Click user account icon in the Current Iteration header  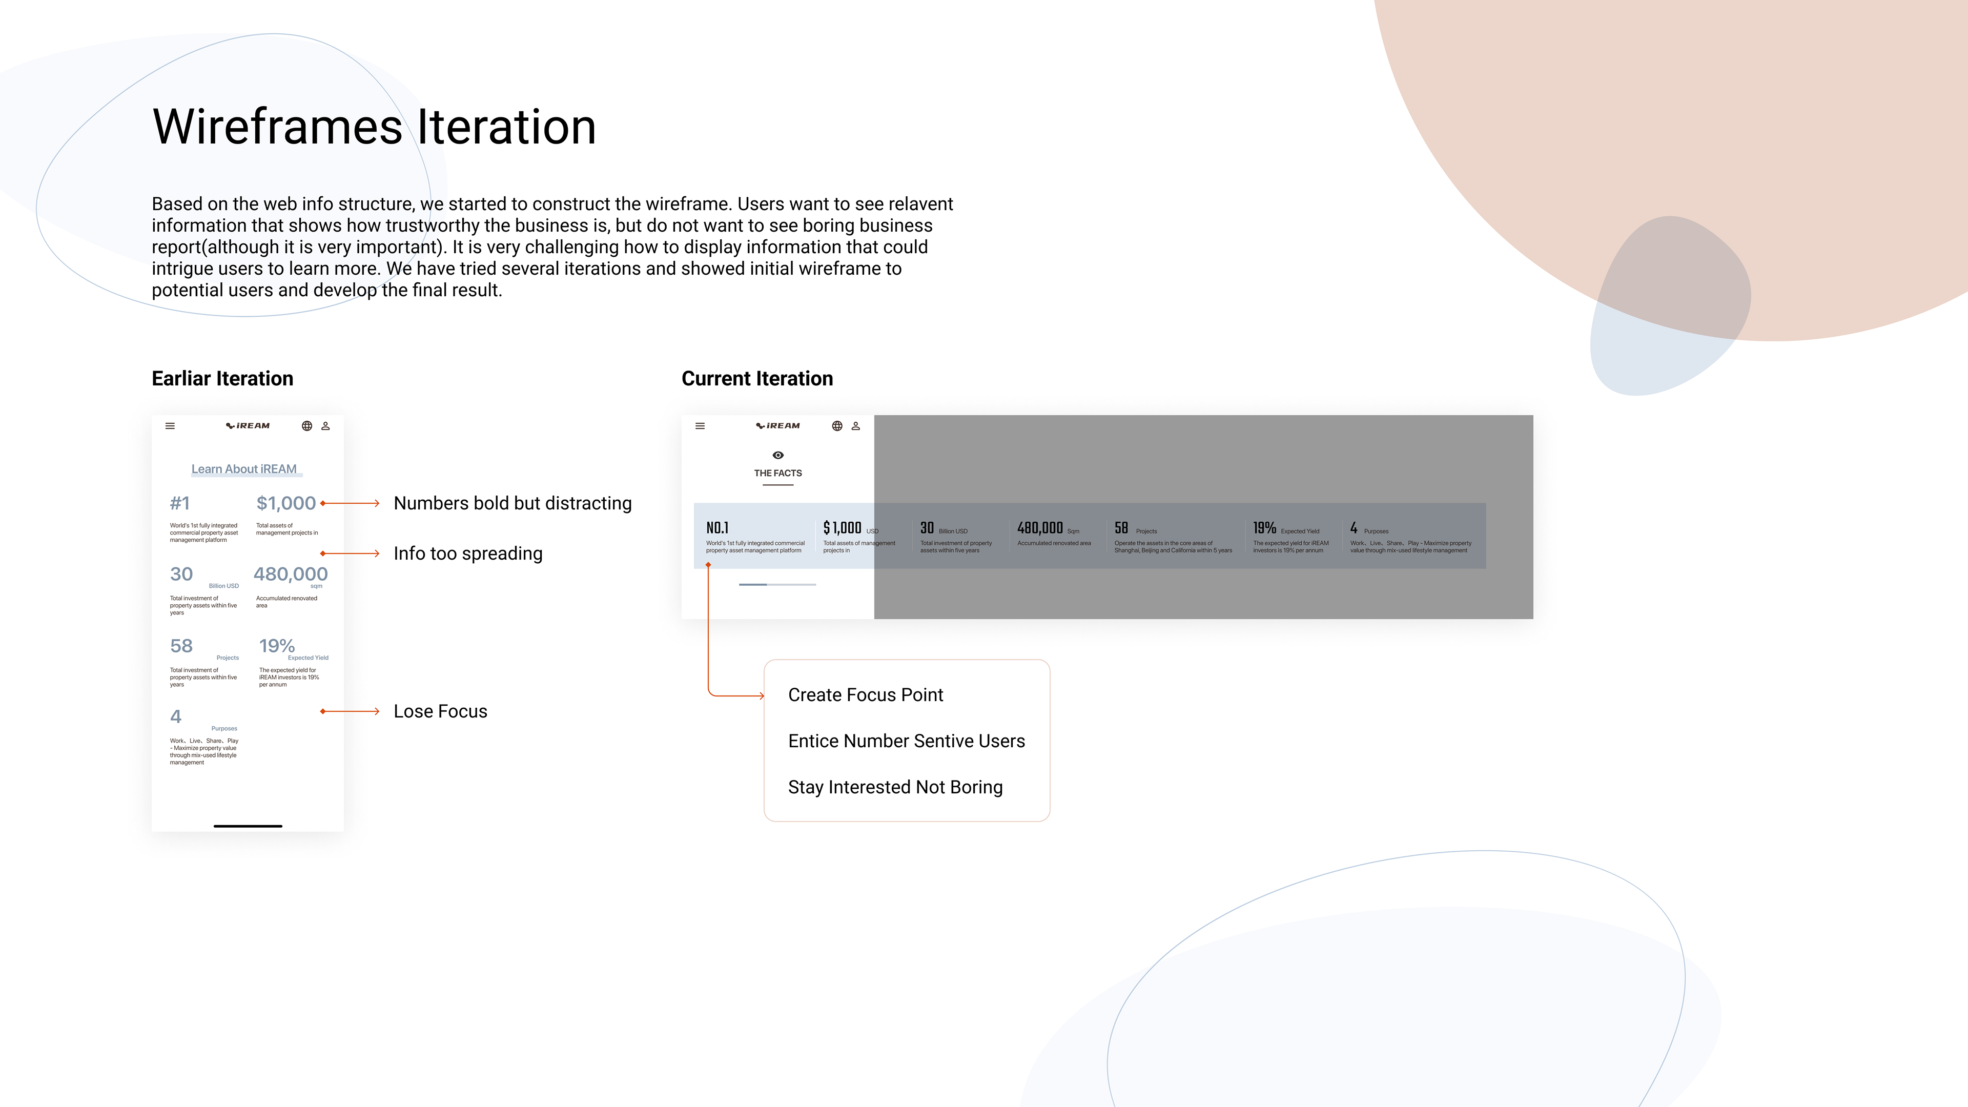[x=856, y=426]
